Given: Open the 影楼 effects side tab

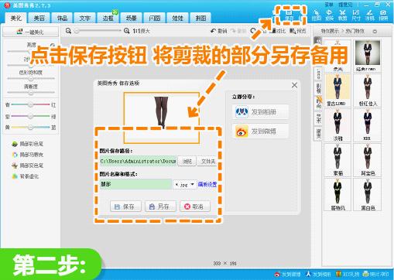Looking at the screenshot, I should point(319,89).
